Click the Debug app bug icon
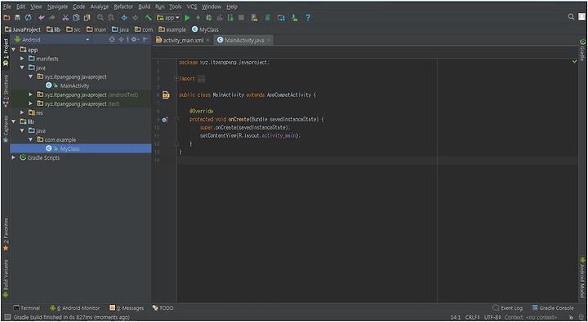 209,18
